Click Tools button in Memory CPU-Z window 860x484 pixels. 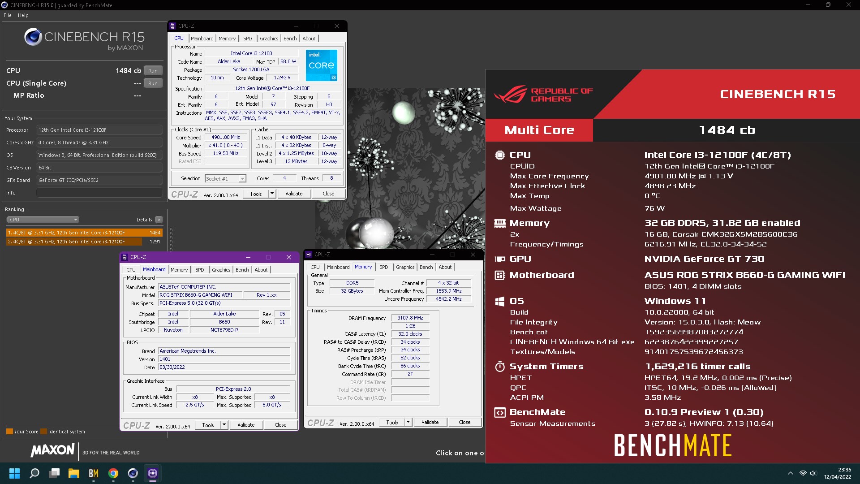[x=392, y=422]
